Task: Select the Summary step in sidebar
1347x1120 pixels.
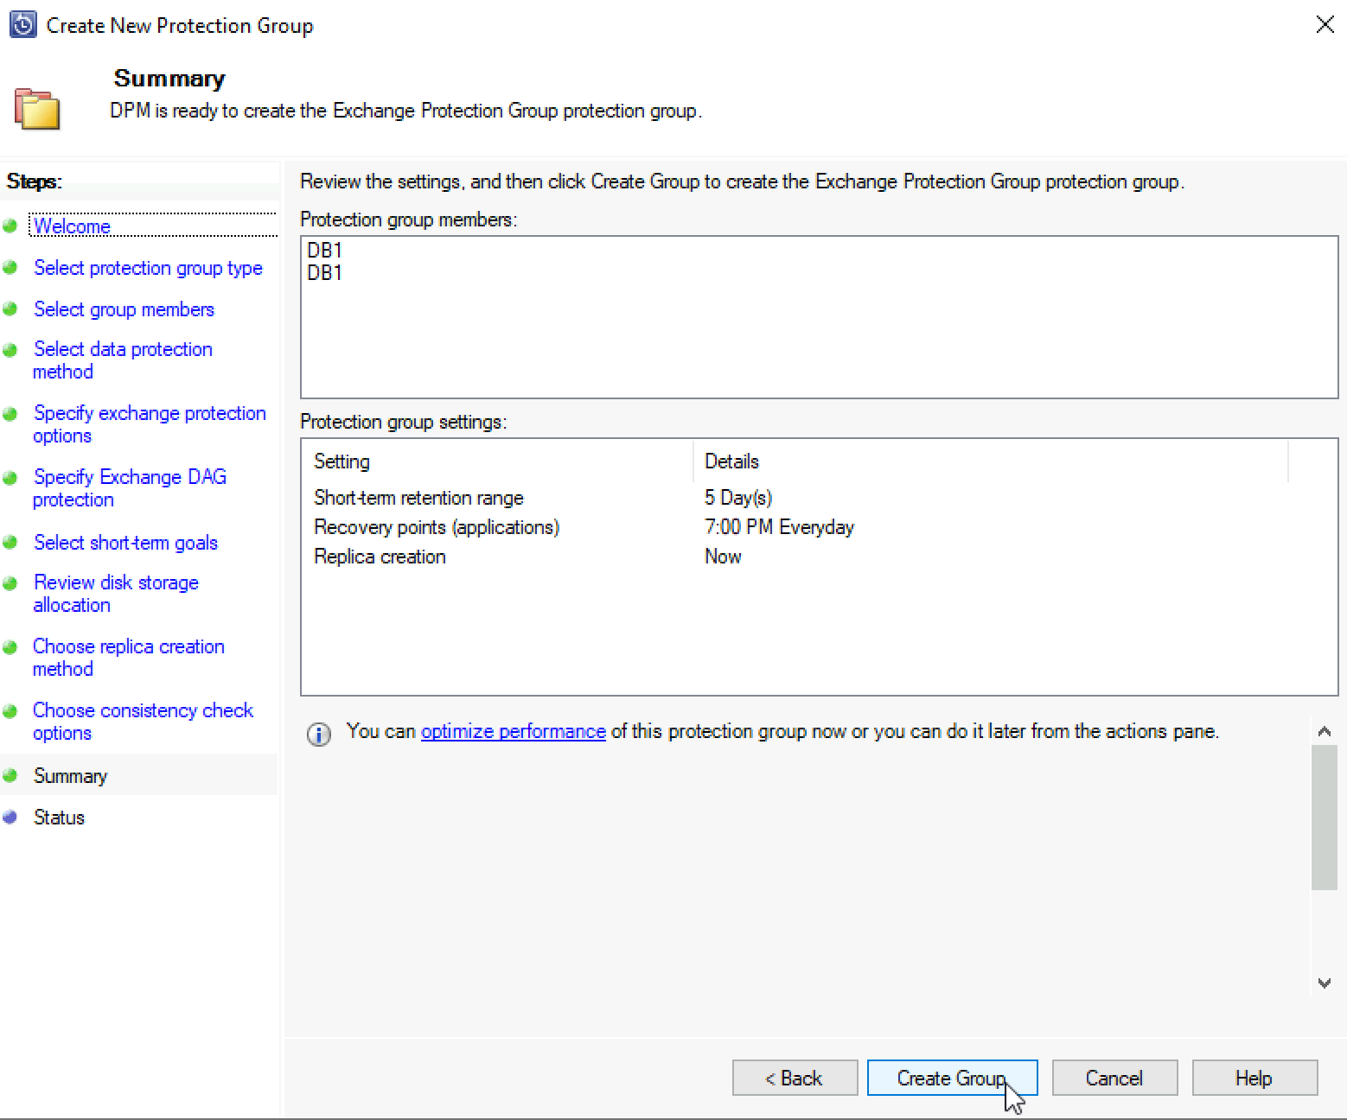Action: (x=70, y=776)
